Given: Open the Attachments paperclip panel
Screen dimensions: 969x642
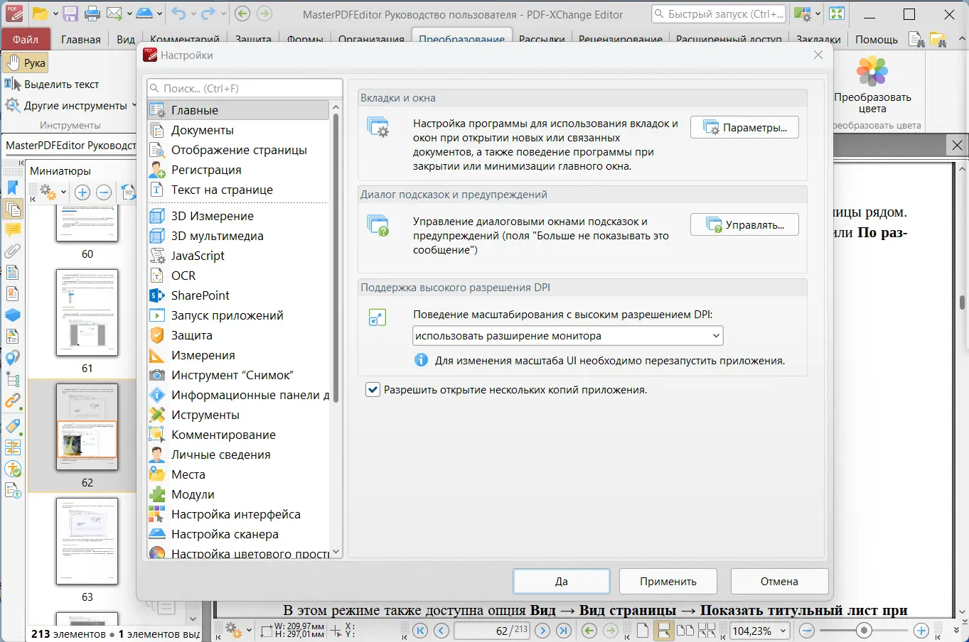Looking at the screenshot, I should click(12, 251).
